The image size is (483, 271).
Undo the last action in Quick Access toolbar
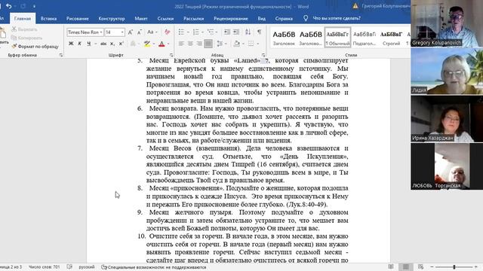tap(8, 6)
